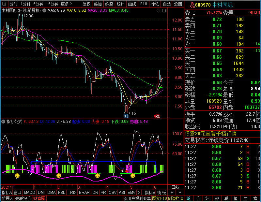Select the 筹 chip distribution tab
Image resolution: width=261 pixels, height=202 pixels.
point(255,198)
